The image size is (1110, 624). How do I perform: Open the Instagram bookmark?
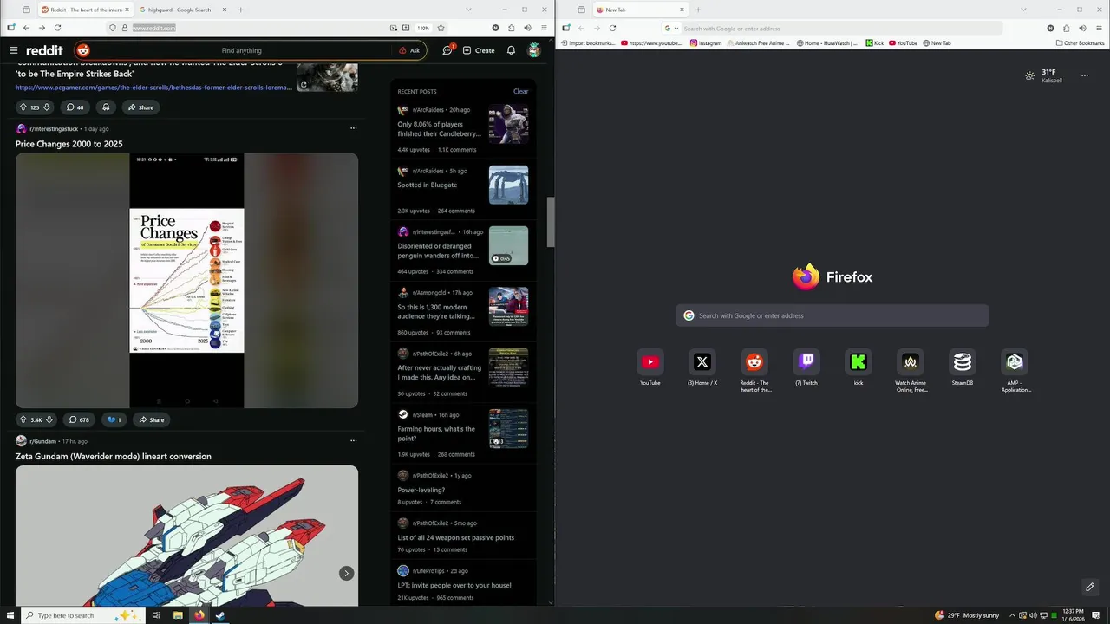pos(706,42)
